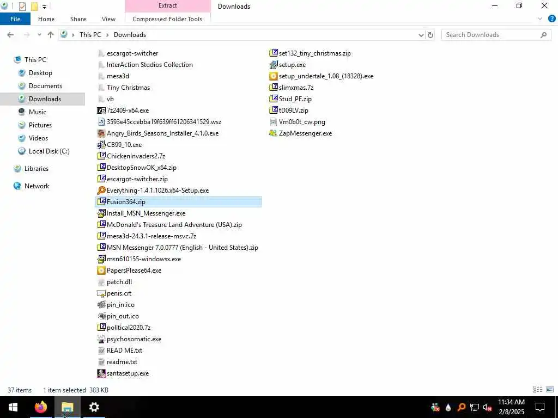Switch to details view layout
558x418 pixels.
[x=538, y=390]
